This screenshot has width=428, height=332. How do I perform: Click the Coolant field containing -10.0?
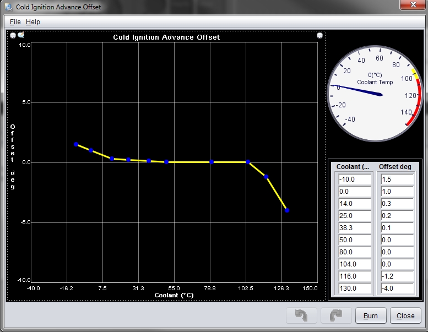[355, 179]
